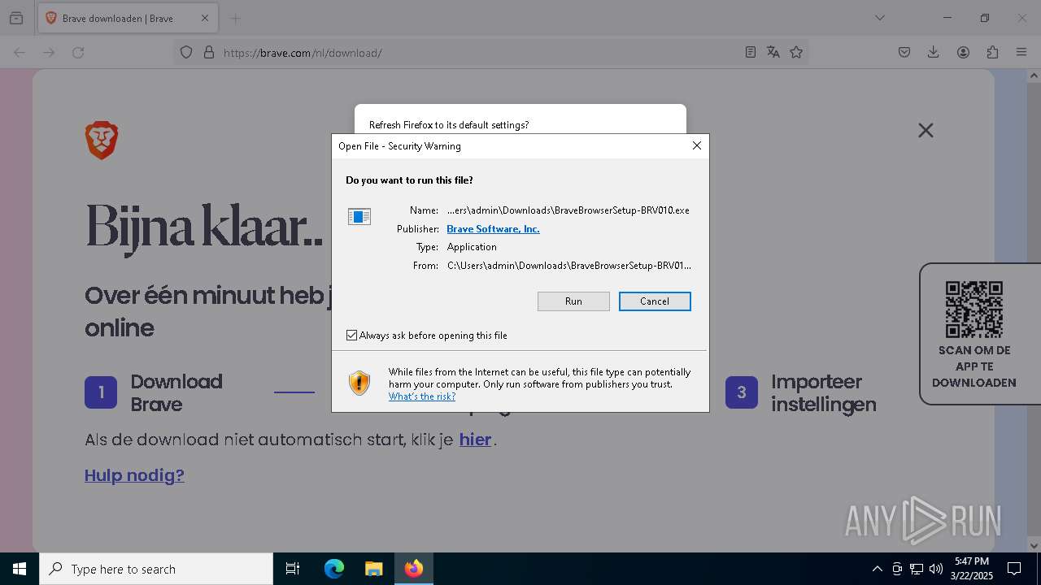Open the Windows Start menu
Viewport: 1041px width, 585px height.
[20, 569]
